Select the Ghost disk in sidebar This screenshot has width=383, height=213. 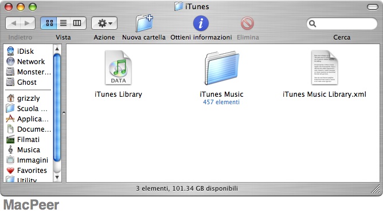(21, 82)
